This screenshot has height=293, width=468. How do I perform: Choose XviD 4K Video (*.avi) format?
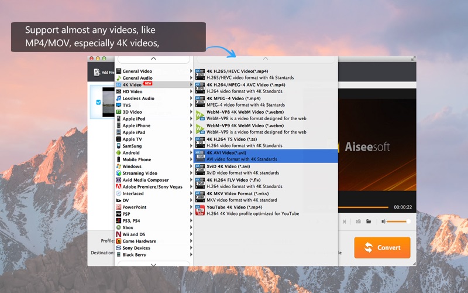coord(266,169)
